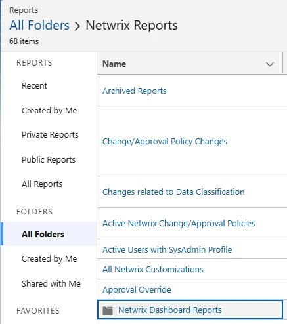Click the Netwrix Reports breadcrumb title

pyautogui.click(x=131, y=25)
